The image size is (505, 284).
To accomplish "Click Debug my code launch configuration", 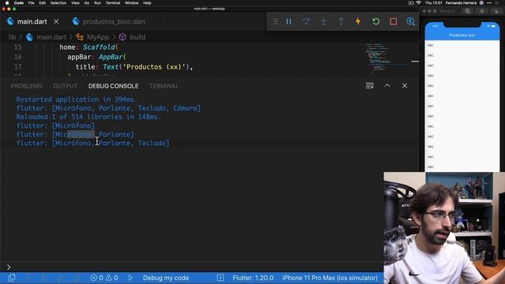I will tap(166, 278).
